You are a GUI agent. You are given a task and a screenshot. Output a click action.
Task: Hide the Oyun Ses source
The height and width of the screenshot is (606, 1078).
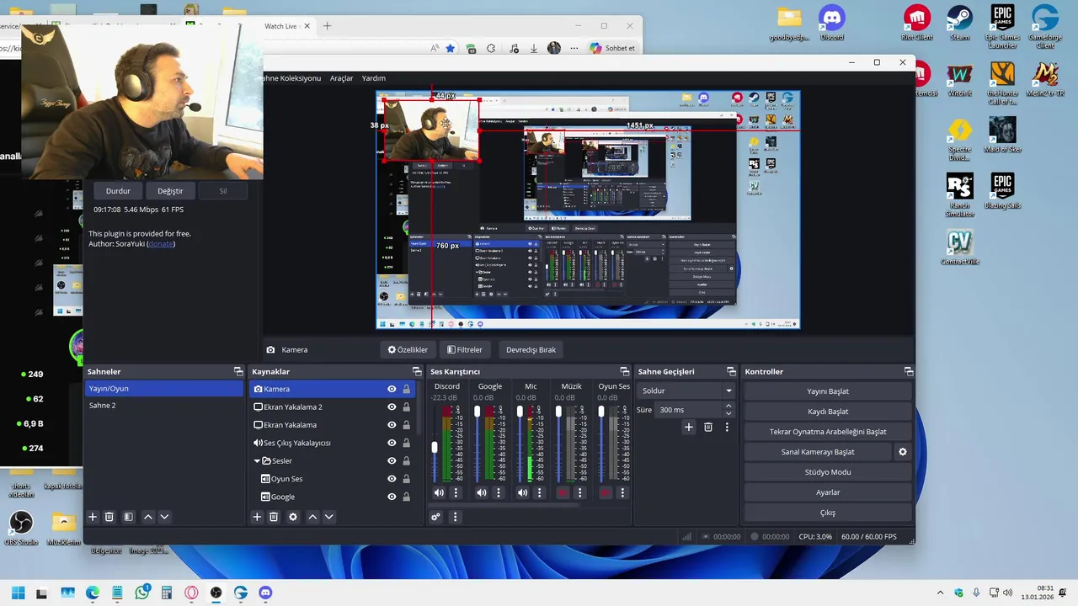[392, 479]
